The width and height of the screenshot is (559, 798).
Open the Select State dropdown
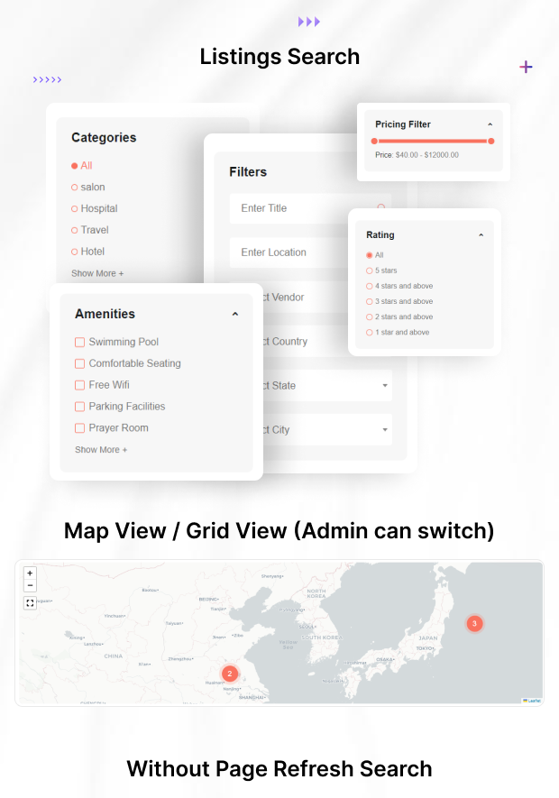(385, 386)
